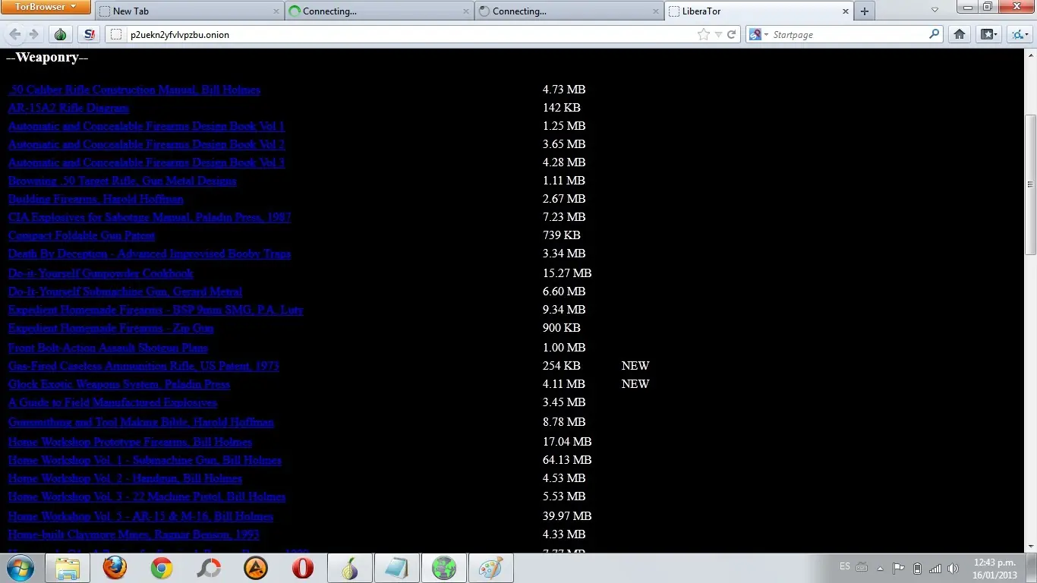Switch to the Notepad taskbar window
This screenshot has height=583, width=1037.
[397, 568]
